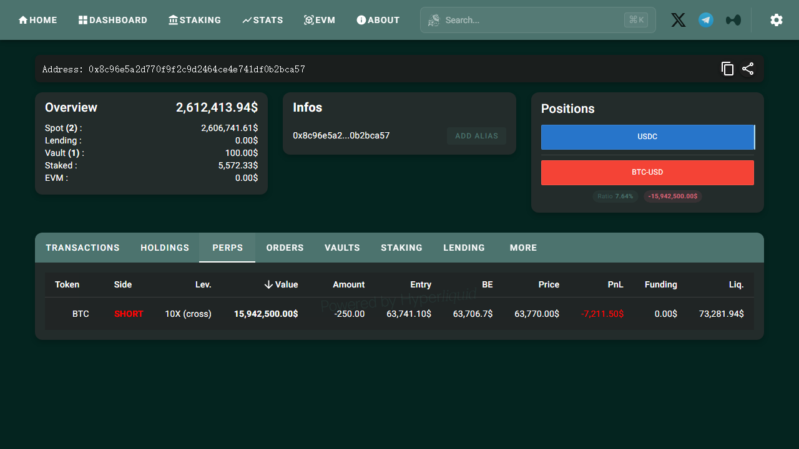
Task: Go to the Home page
Action: [37, 20]
